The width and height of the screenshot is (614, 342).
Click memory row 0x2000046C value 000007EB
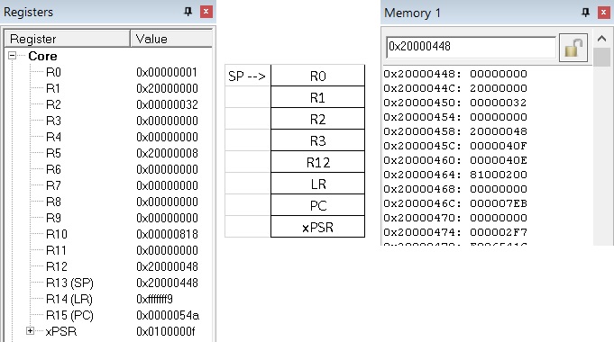[x=499, y=203]
